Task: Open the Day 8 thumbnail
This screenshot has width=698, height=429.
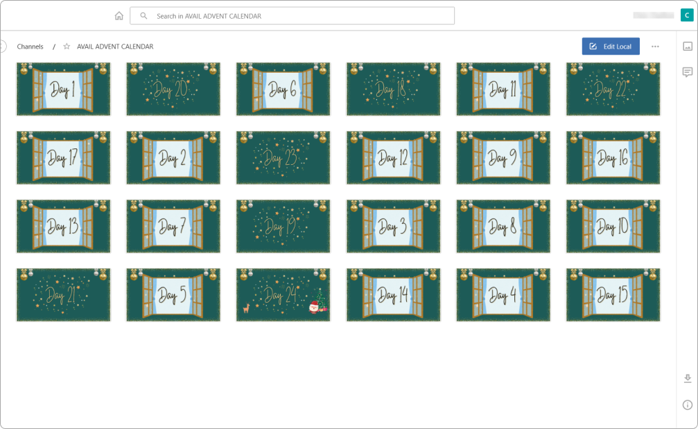Action: click(503, 227)
